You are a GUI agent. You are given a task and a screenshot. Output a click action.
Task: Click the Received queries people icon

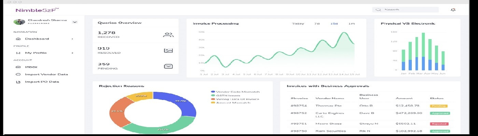[x=168, y=35]
